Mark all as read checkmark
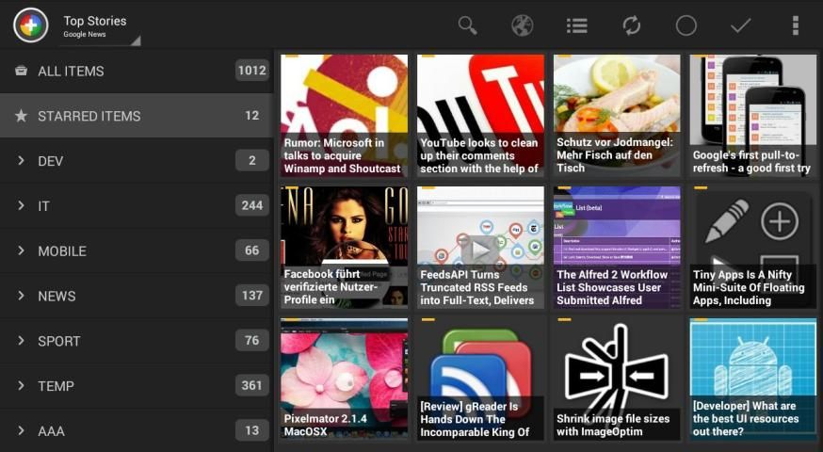Screen dimensions: 823x452 740,25
